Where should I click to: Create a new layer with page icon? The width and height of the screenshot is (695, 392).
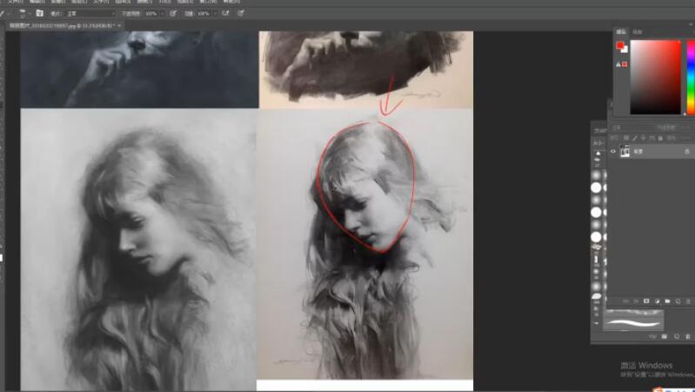tap(678, 302)
